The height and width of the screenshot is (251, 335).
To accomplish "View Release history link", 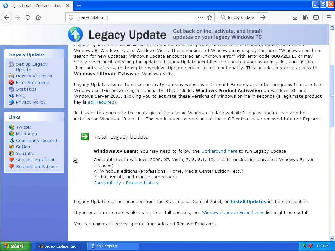I will 142,183.
